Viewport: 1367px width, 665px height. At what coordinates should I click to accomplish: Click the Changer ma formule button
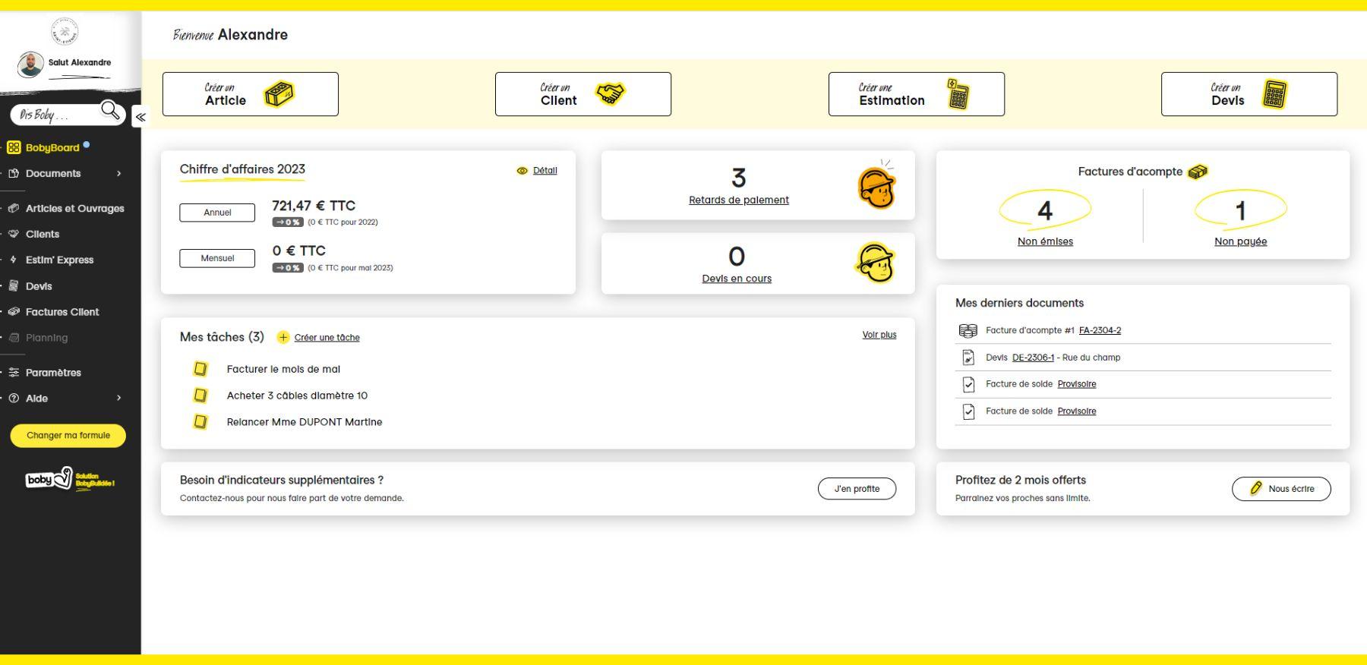[x=68, y=436]
